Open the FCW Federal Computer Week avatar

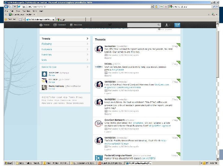point(99,158)
